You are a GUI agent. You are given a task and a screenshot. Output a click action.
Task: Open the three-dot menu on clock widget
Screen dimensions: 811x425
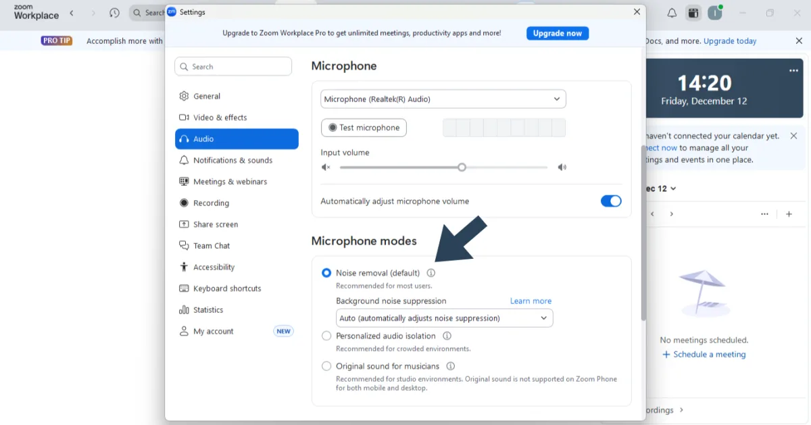793,71
